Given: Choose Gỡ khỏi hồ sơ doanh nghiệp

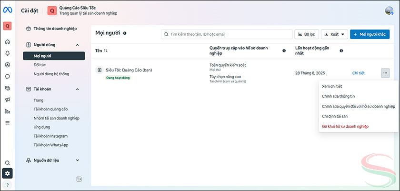Looking at the screenshot, I should 345,126.
